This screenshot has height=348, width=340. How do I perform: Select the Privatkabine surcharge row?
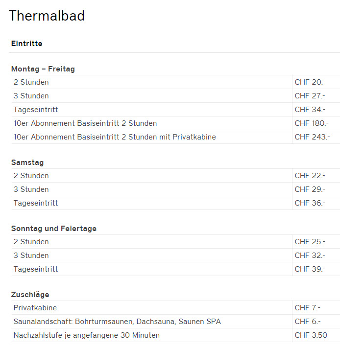[x=35, y=308]
